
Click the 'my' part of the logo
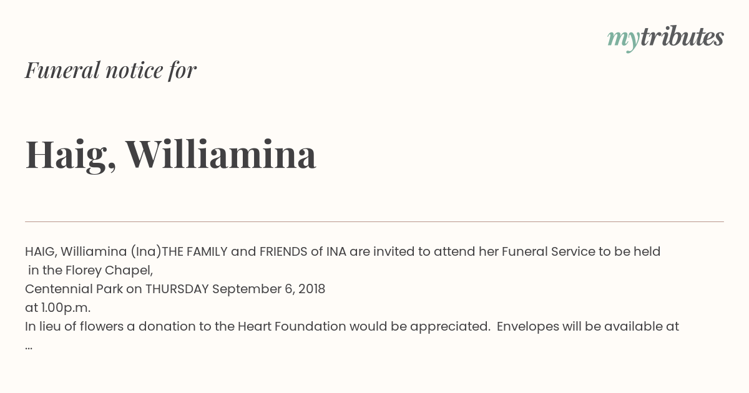tap(624, 40)
